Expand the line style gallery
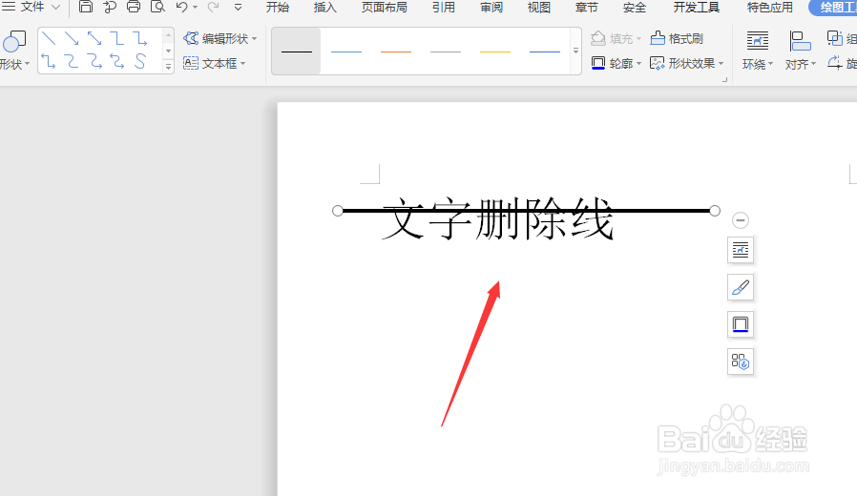 [x=575, y=51]
